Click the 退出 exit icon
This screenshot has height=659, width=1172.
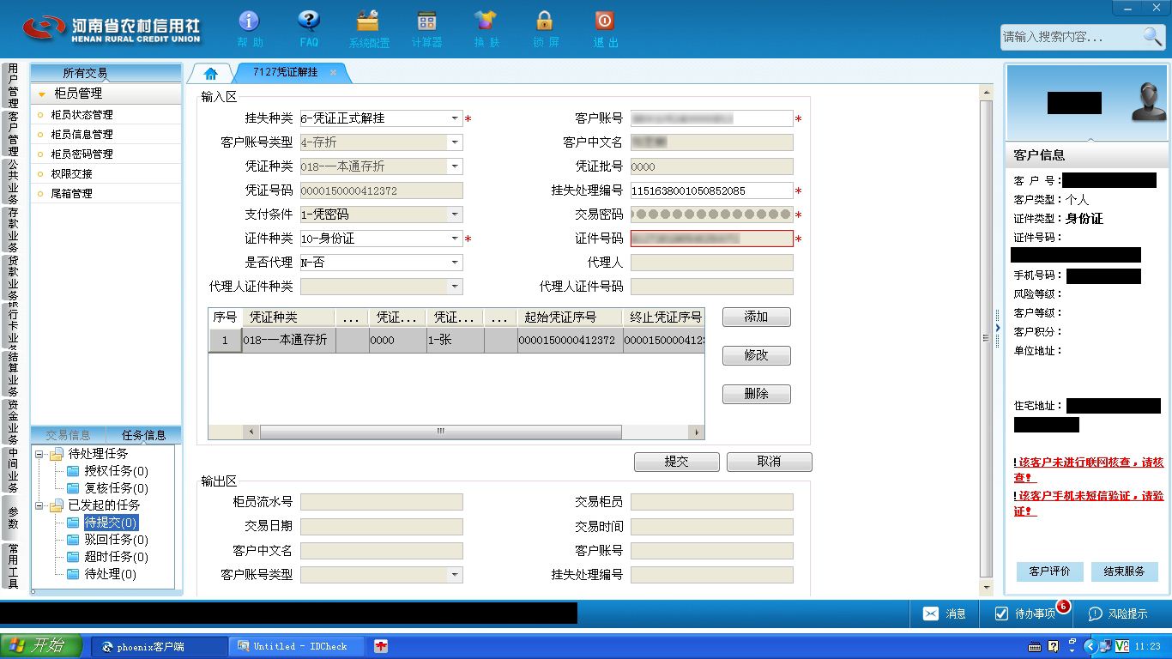click(x=605, y=21)
